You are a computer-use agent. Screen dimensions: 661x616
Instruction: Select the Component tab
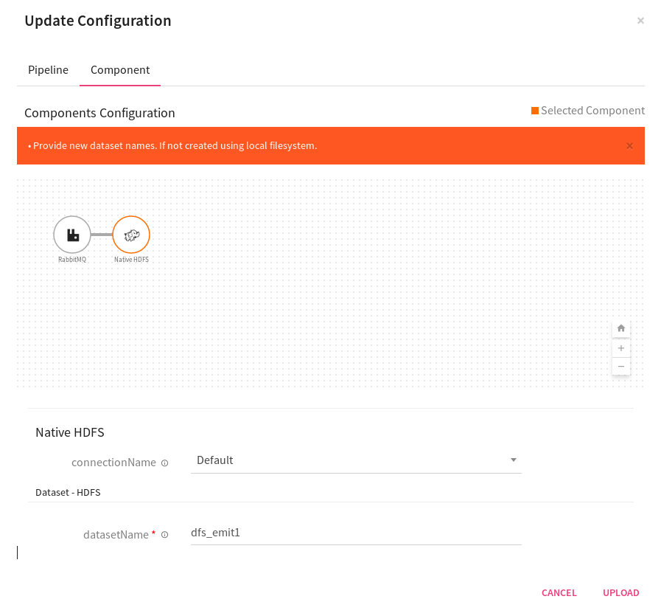point(120,70)
